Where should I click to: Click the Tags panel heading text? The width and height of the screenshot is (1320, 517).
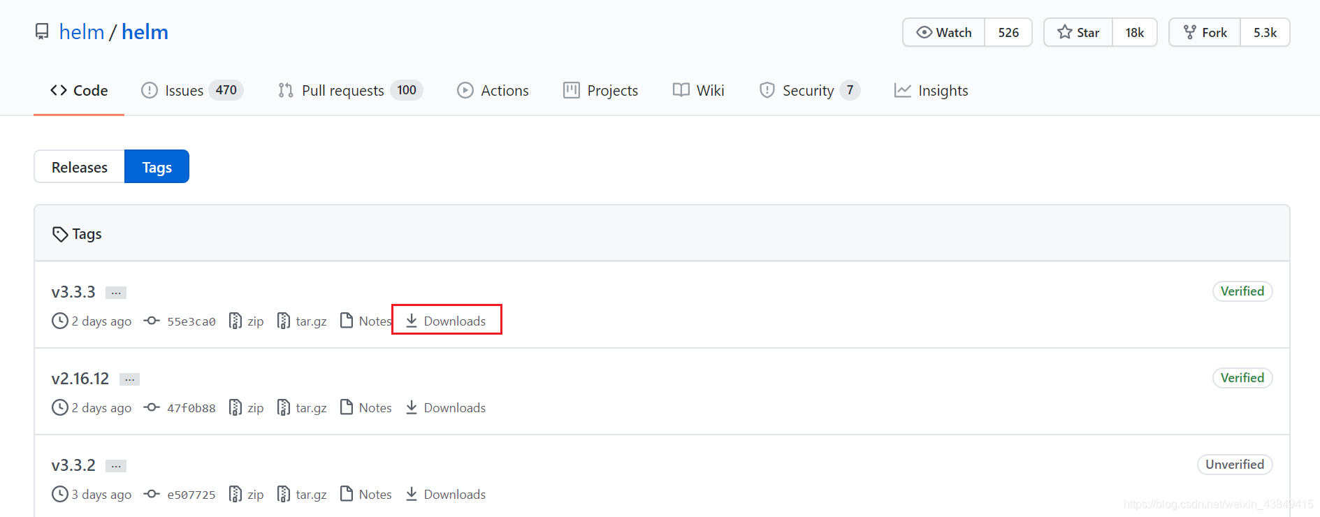(87, 234)
